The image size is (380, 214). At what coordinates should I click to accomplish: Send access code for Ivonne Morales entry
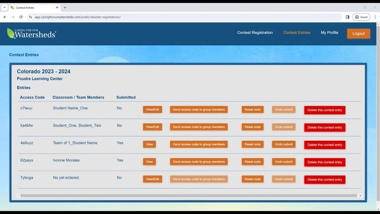[x=199, y=162]
